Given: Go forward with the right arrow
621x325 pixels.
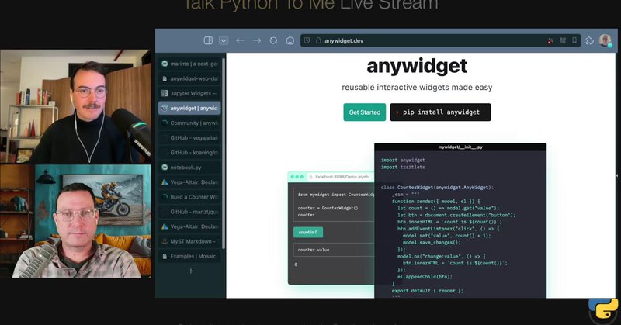Looking at the screenshot, I should 257,40.
